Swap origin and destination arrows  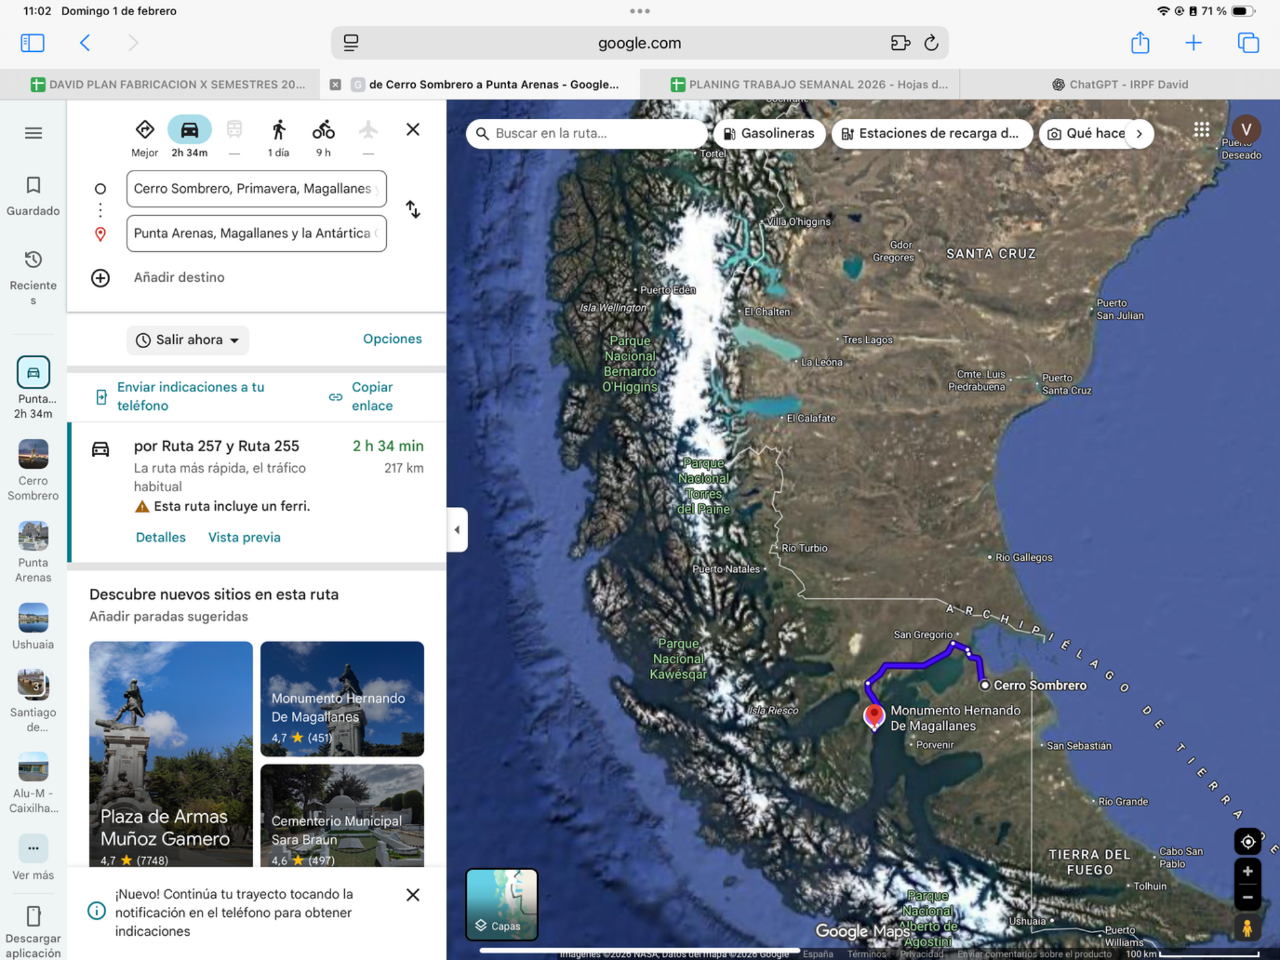pyautogui.click(x=412, y=209)
